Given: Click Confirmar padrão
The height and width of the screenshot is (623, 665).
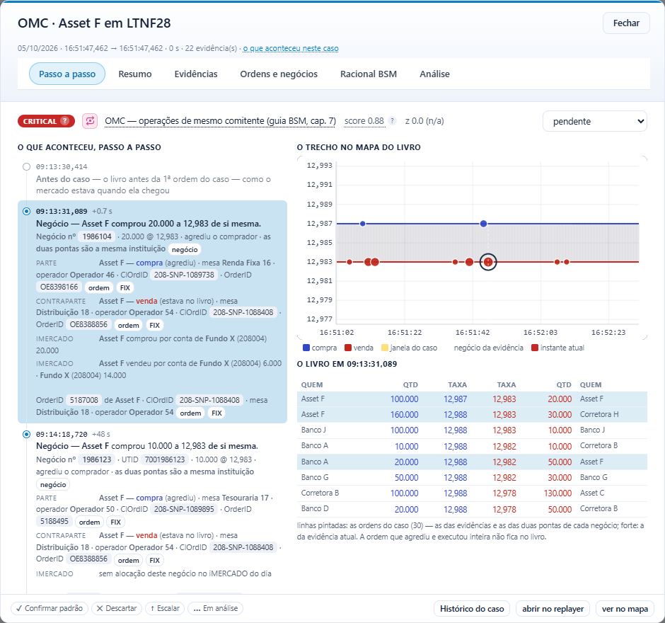Looking at the screenshot, I should [x=50, y=608].
